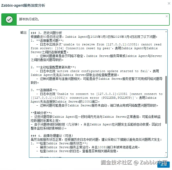This screenshot has width=172, height=170.
Task: Click the 'Connection reset by peer' log text
Action: 88,48
